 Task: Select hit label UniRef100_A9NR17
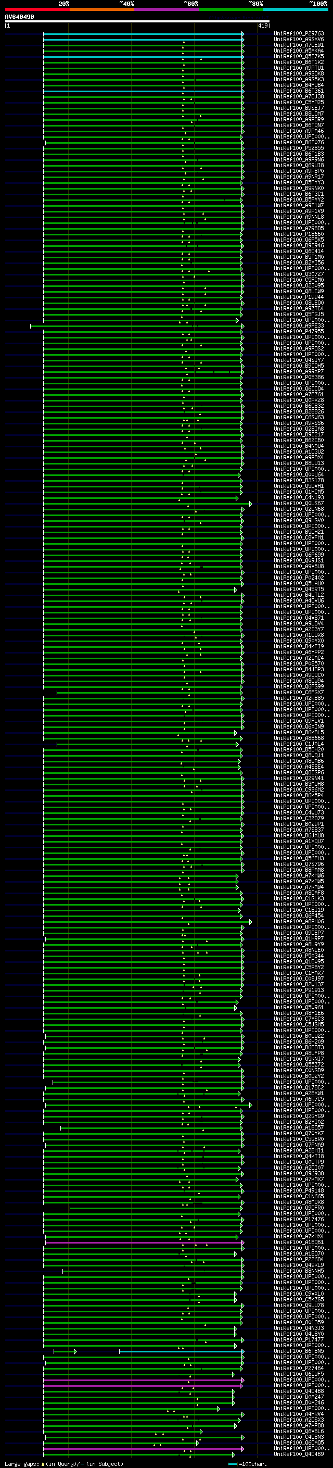click(299, 177)
